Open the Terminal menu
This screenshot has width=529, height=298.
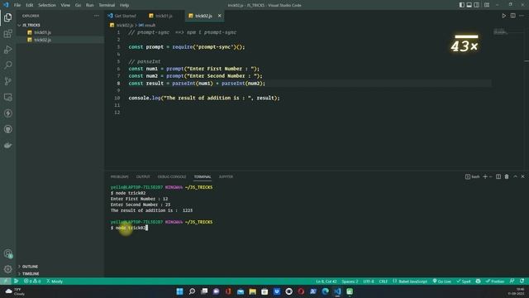click(x=107, y=5)
